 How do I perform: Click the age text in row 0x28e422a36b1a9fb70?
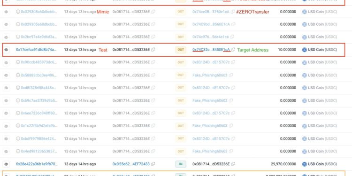coord(80,164)
